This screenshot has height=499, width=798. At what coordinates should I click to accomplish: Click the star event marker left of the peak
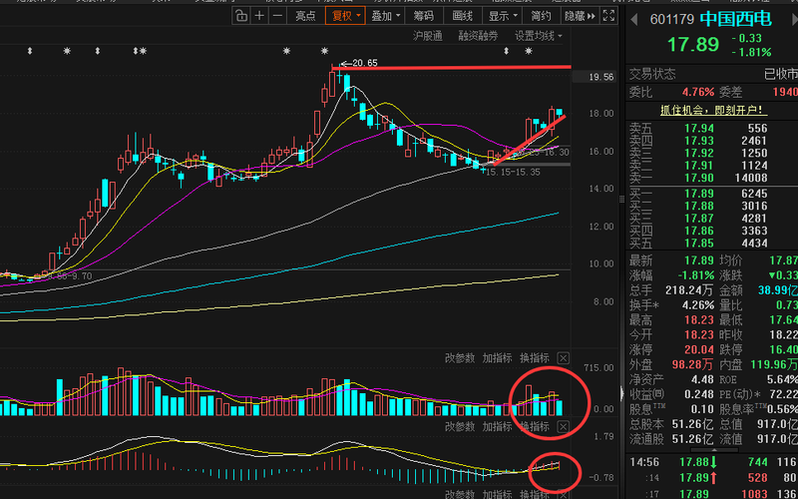(287, 51)
